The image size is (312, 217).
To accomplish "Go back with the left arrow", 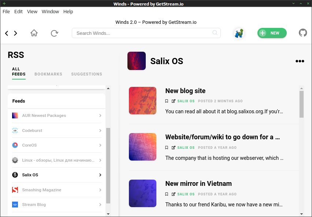I will (7, 33).
